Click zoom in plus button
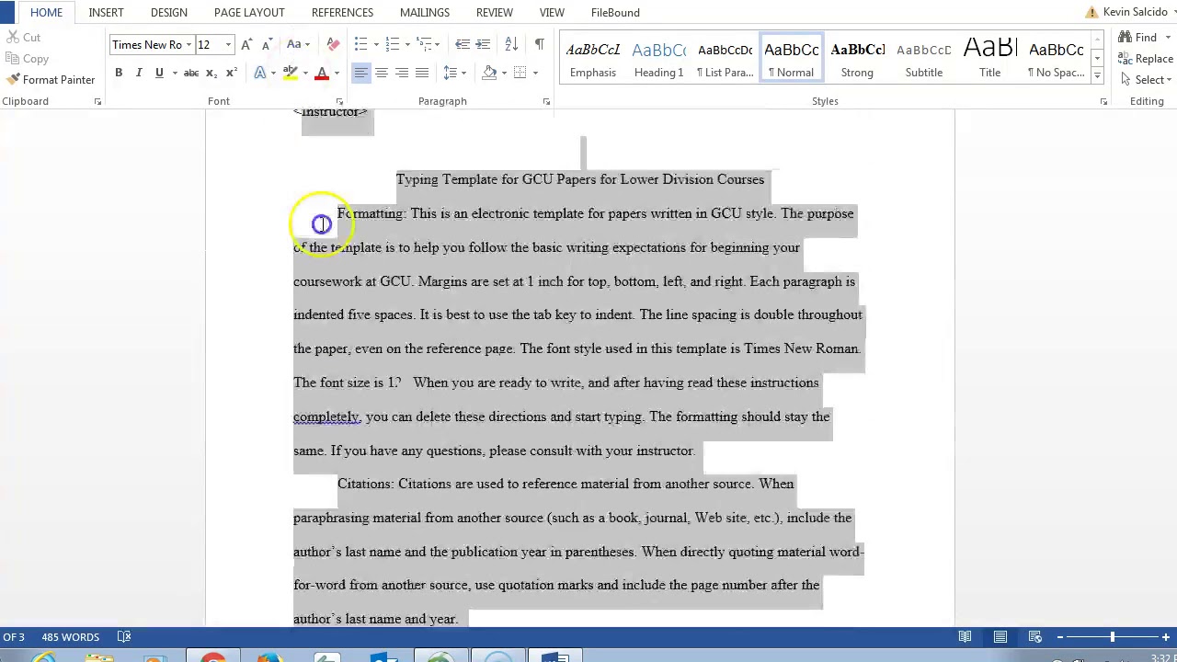The width and height of the screenshot is (1177, 662). coord(1165,637)
